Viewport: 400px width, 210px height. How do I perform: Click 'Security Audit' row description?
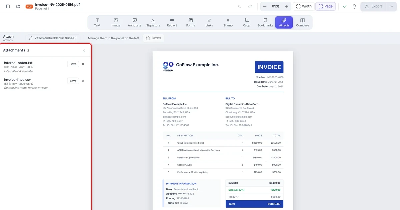coord(184,165)
